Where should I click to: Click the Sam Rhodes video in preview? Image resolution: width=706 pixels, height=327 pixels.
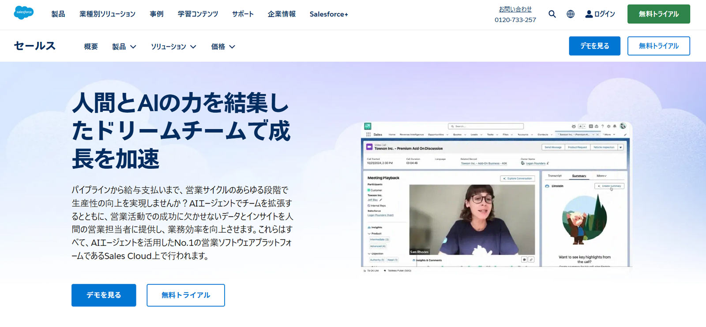coord(472,219)
